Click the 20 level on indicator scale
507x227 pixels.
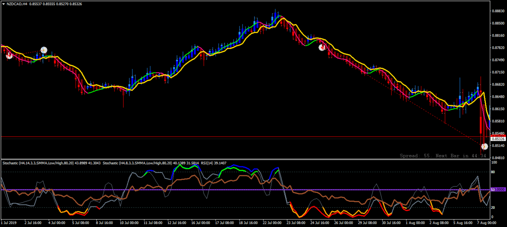pos(493,207)
